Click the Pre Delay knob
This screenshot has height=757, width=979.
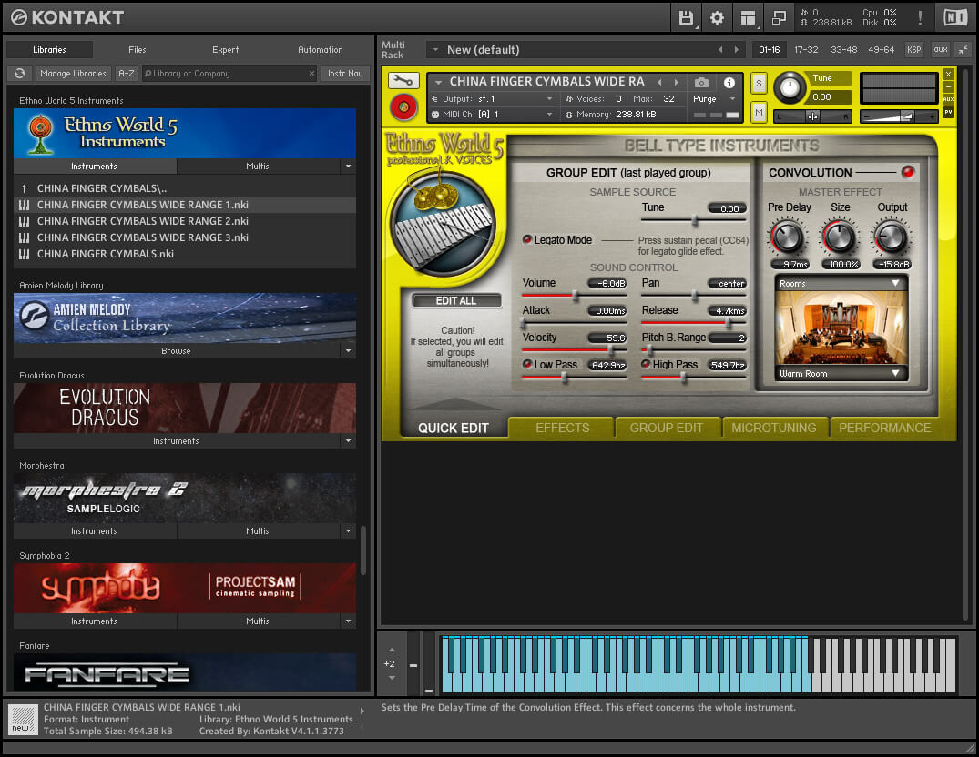click(x=788, y=237)
